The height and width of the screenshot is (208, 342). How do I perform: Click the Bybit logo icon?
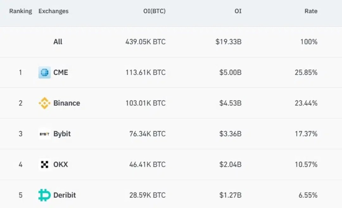pos(45,134)
